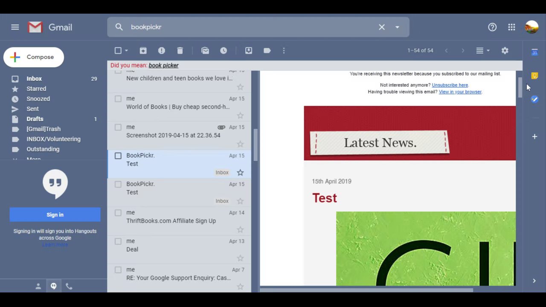
Task: Open Google Keep side panel icon
Action: 534,75
